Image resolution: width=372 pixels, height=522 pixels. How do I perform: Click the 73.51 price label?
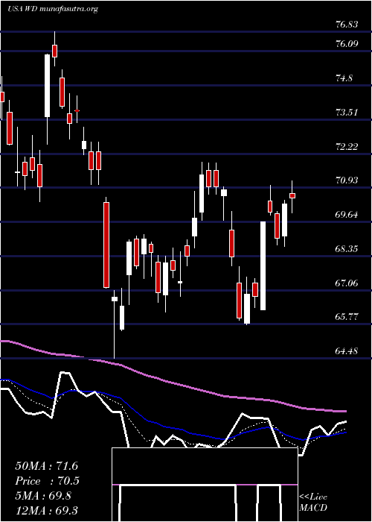click(x=347, y=113)
